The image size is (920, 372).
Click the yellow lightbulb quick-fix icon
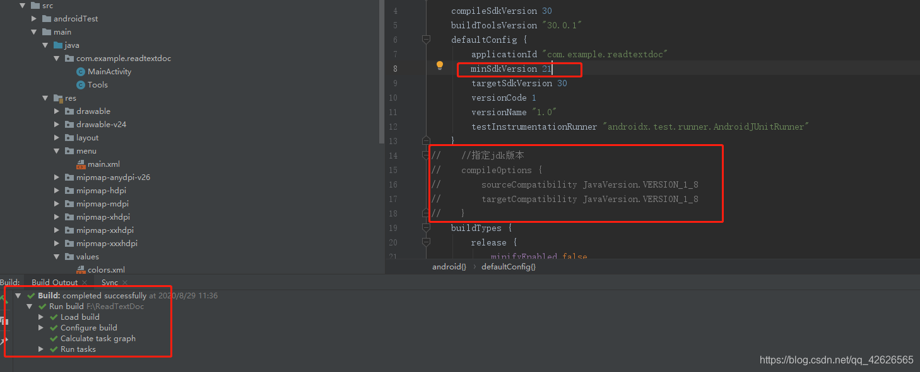pyautogui.click(x=440, y=65)
